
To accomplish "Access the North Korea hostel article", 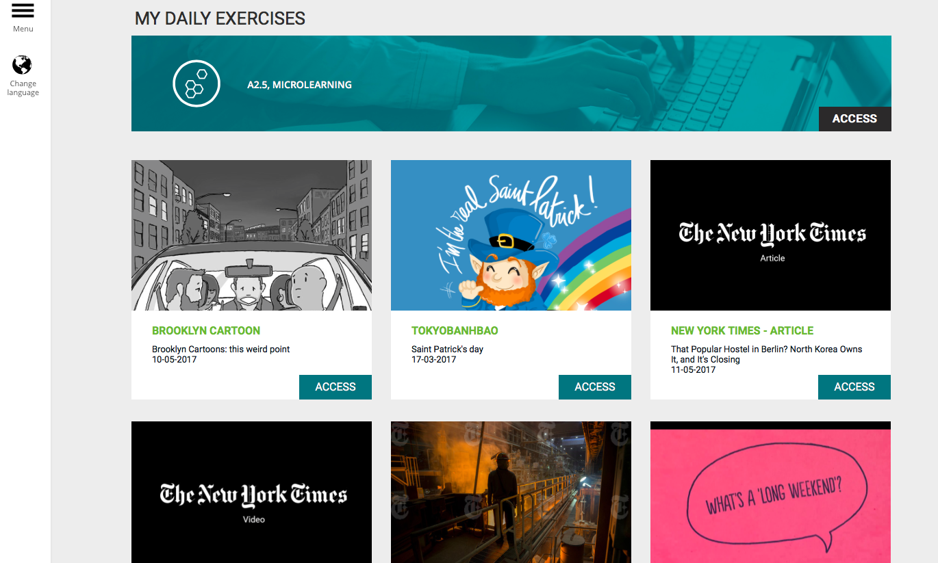I will [x=854, y=387].
